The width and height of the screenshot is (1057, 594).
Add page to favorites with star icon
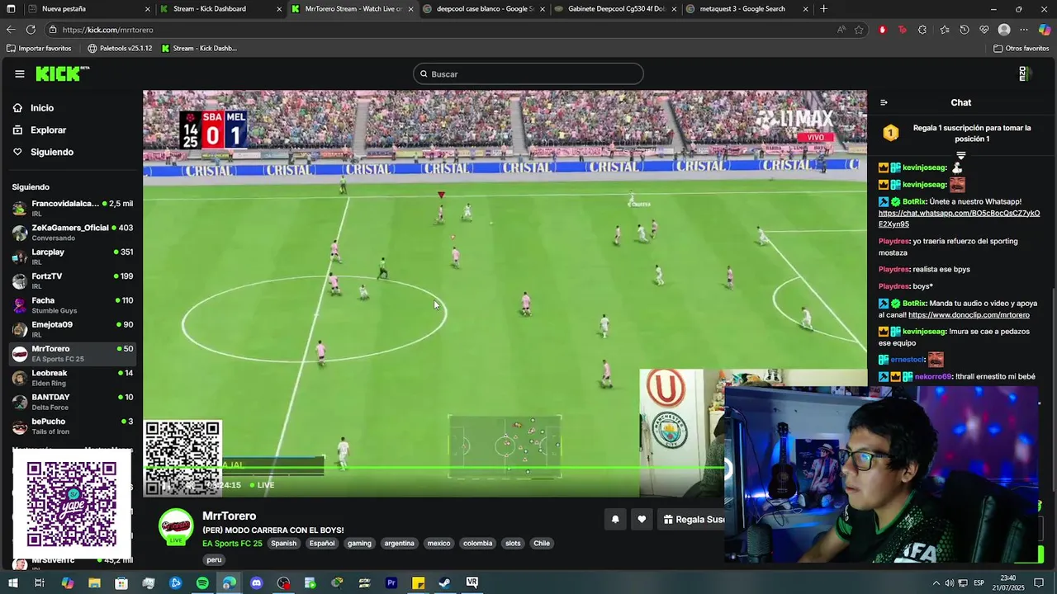859,30
